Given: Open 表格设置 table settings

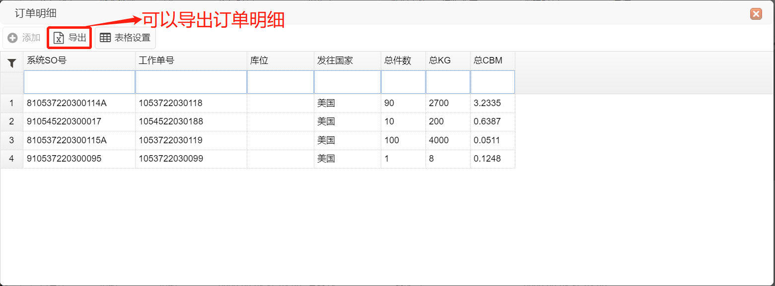Looking at the screenshot, I should coord(125,38).
